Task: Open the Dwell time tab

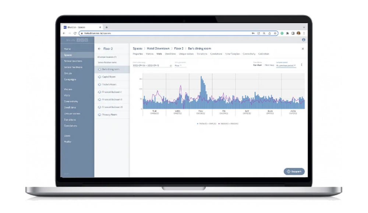Action: [x=170, y=54]
